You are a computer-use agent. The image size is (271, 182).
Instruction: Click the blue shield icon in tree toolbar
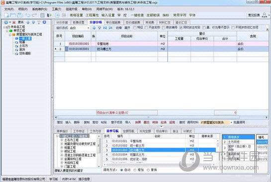tap(44, 22)
